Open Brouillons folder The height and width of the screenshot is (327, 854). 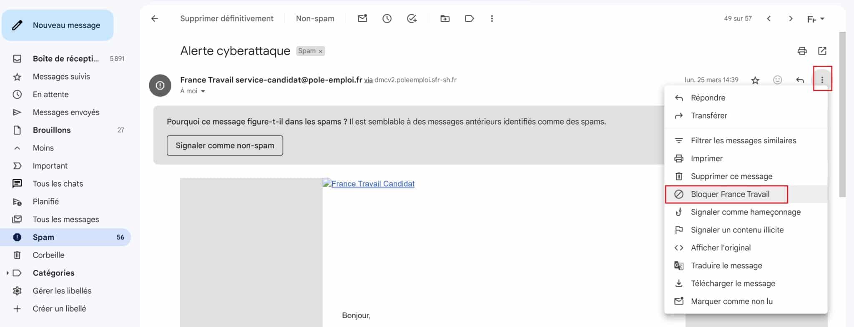point(66,130)
